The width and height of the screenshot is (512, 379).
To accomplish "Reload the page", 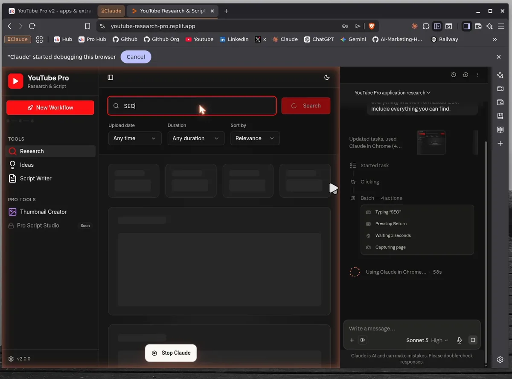I will (x=32, y=26).
